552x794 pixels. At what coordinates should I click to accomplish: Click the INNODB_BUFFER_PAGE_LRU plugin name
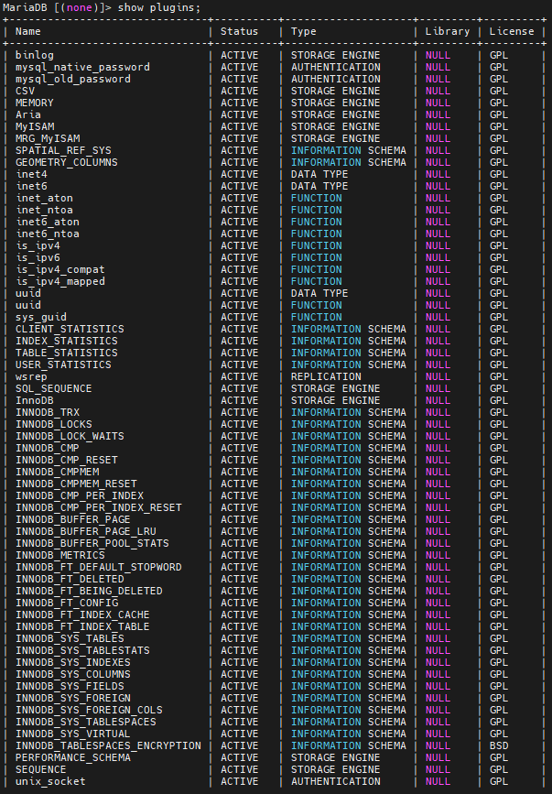85,531
